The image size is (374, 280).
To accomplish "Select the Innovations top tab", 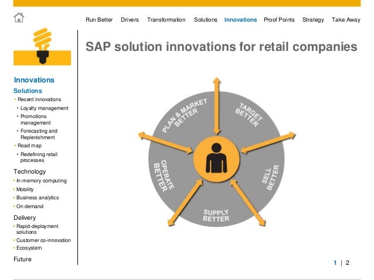I will point(240,20).
